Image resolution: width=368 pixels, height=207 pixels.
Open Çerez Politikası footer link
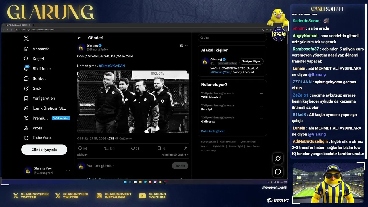pos(248,142)
